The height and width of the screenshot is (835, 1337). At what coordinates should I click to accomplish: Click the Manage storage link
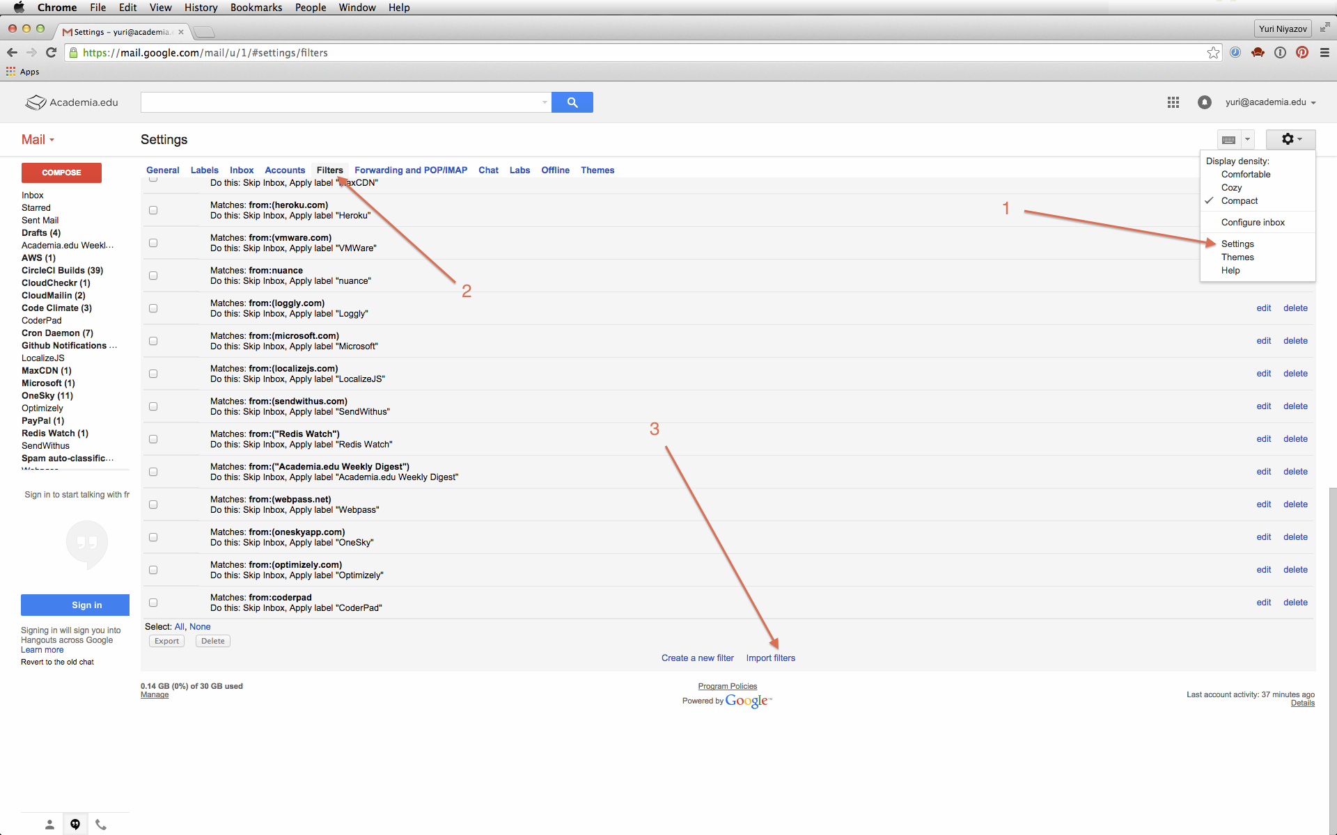(155, 695)
